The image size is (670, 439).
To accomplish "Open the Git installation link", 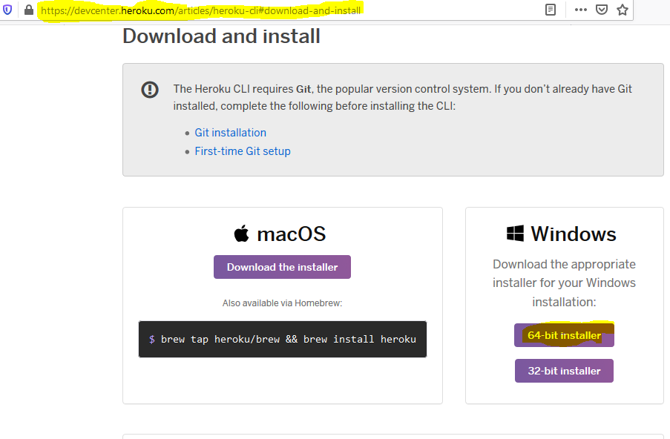I will (x=230, y=133).
